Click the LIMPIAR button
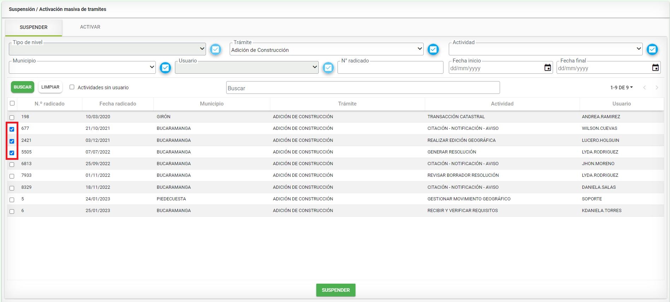Image resolution: width=670 pixels, height=302 pixels. click(50, 87)
